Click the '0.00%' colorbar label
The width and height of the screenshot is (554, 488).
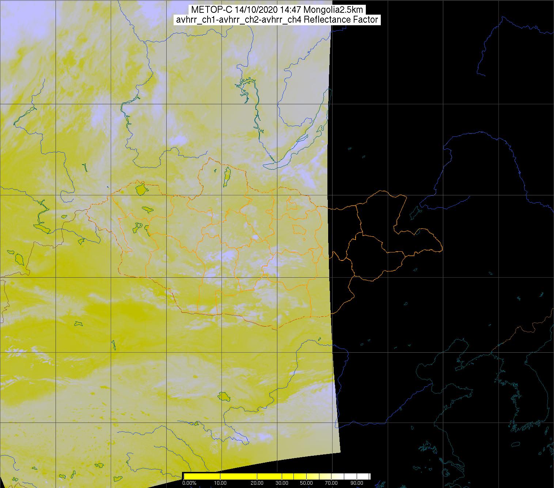[x=190, y=483]
